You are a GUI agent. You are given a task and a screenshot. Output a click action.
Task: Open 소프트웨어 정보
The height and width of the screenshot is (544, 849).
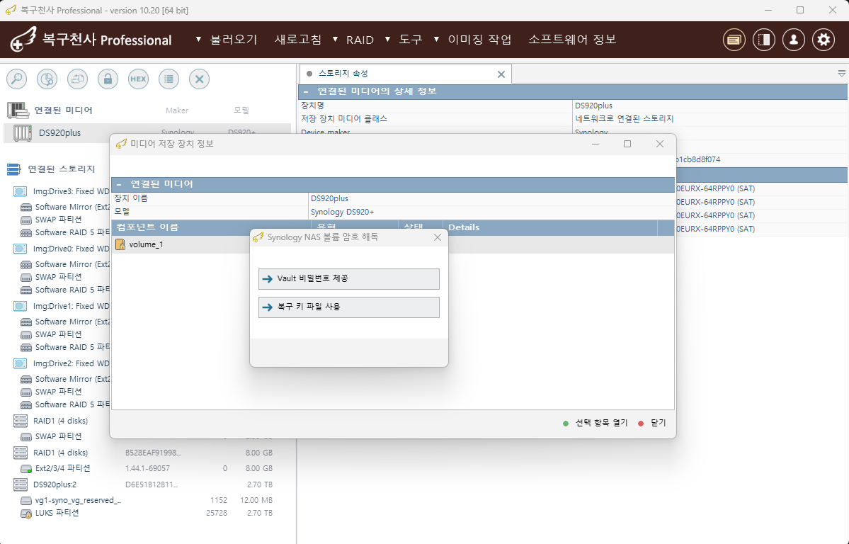pos(572,40)
